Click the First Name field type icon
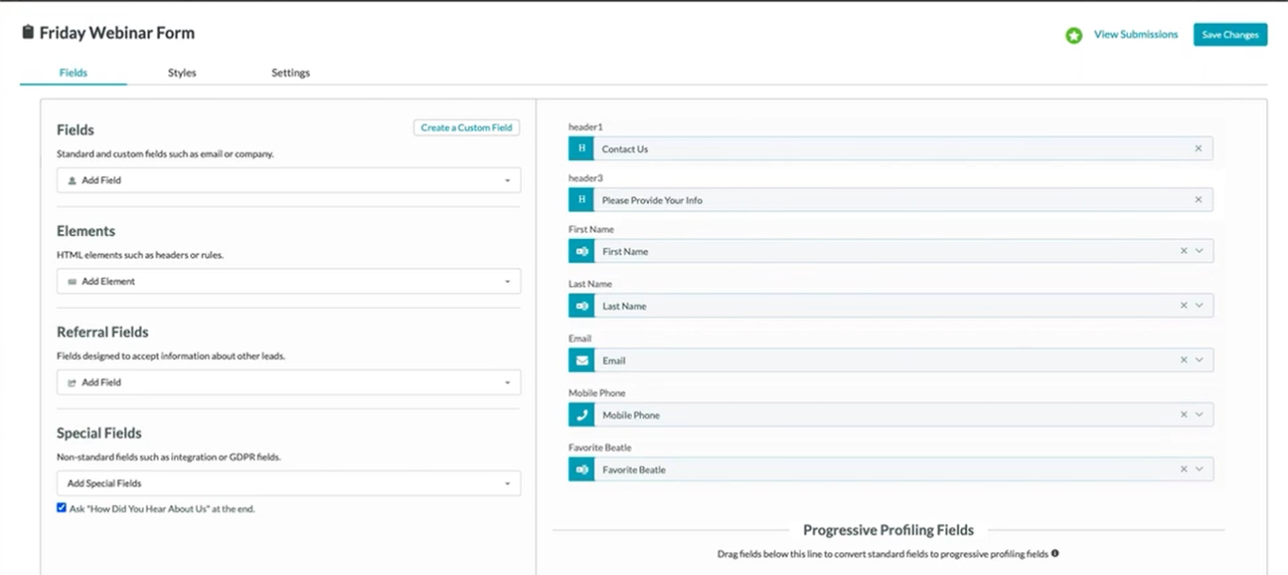 [x=581, y=252]
